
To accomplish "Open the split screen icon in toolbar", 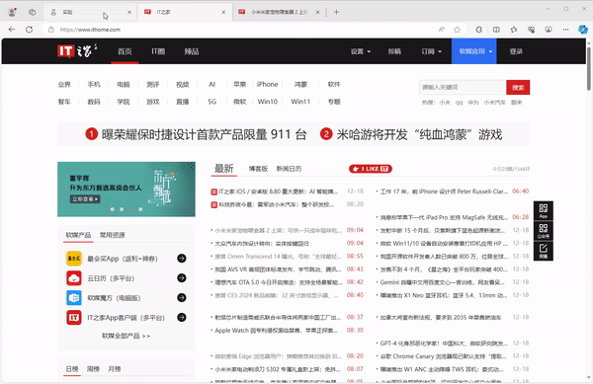I will click(x=496, y=30).
